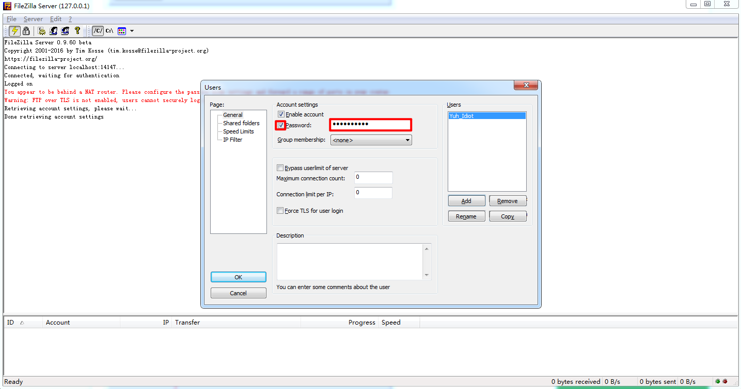741x389 pixels.
Task: Toggle the Enable account checkbox
Action: [x=281, y=114]
